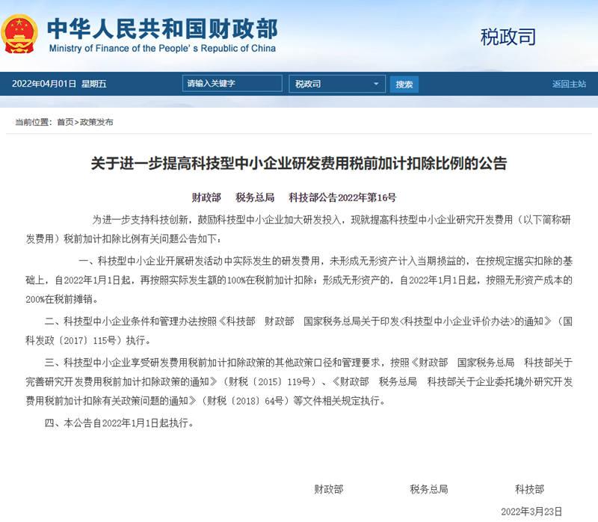The image size is (598, 522).
Task: Navigate to 政策发布 breadcrumb item
Action: pos(96,122)
